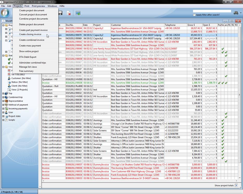
Task: Toggle the Show project totals chevron
Action: pos(236,185)
